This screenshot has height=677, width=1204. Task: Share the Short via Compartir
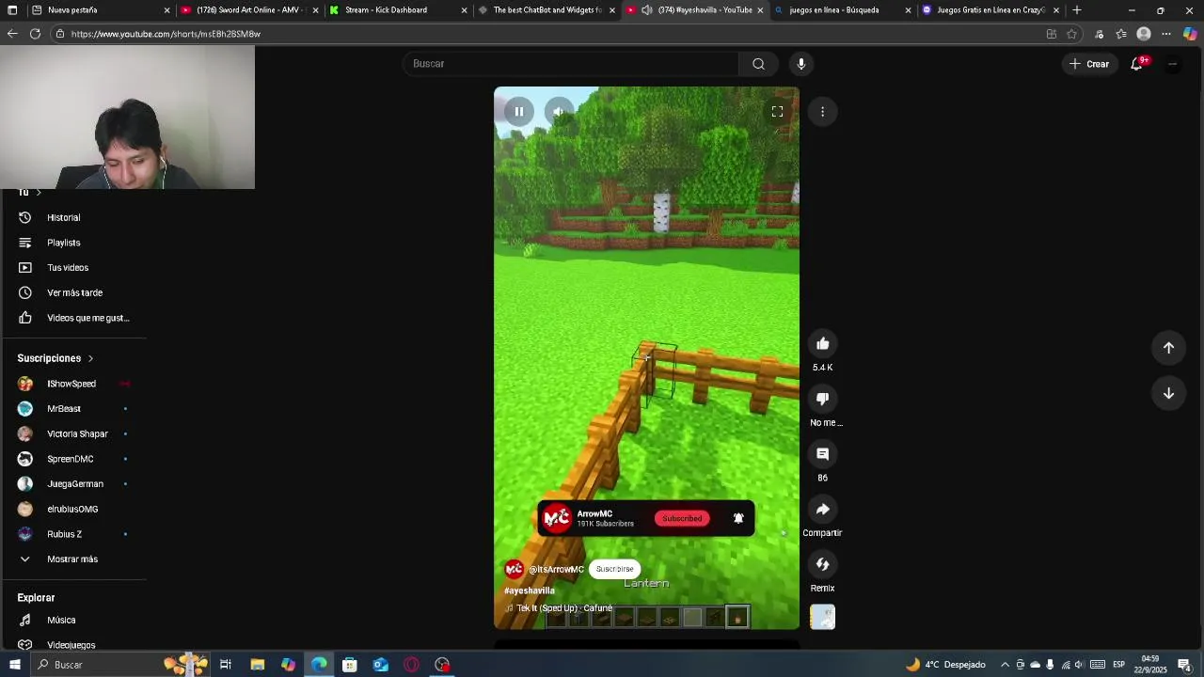[822, 510]
